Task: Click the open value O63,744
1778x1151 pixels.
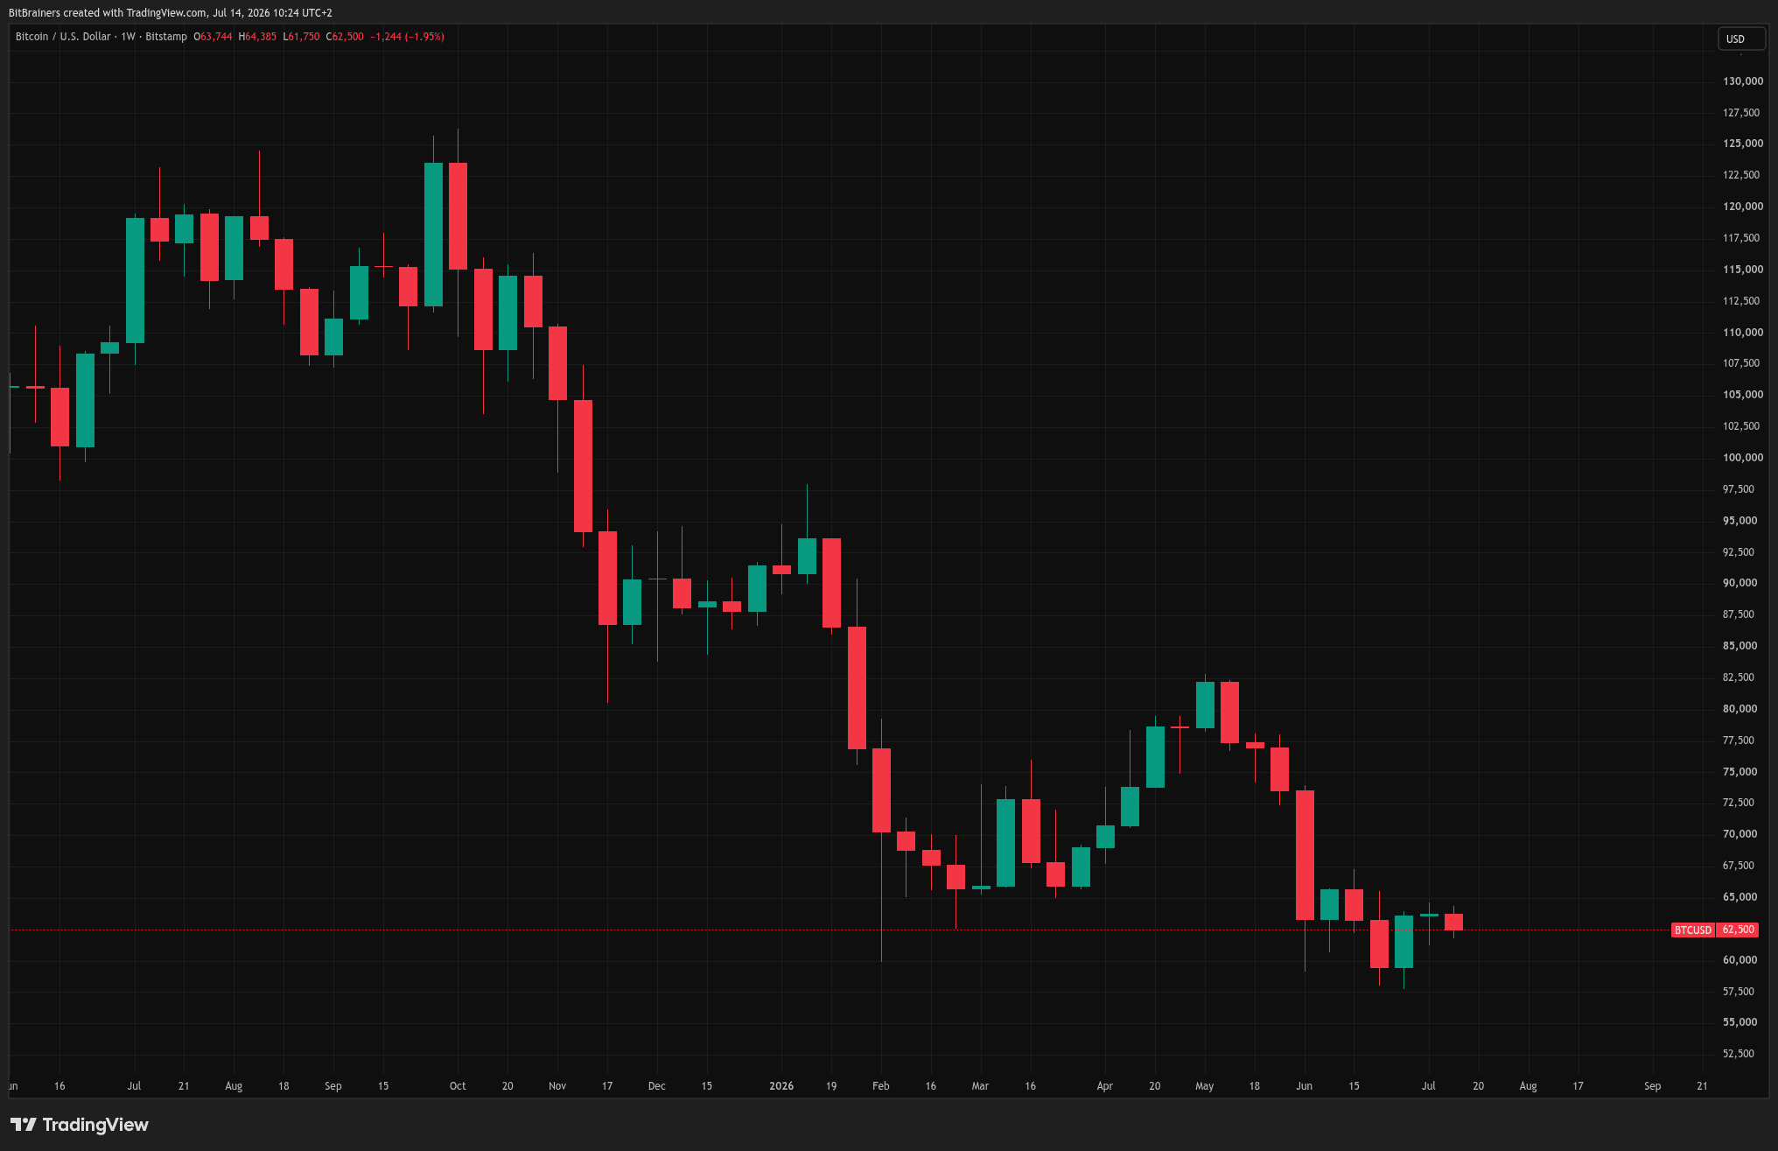Action: [213, 37]
